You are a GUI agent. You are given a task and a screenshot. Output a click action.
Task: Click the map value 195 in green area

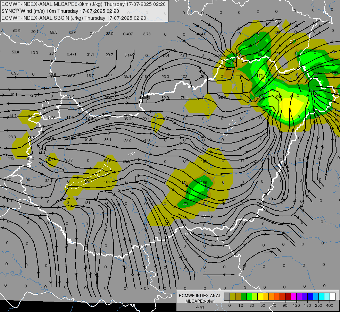[x=259, y=54]
